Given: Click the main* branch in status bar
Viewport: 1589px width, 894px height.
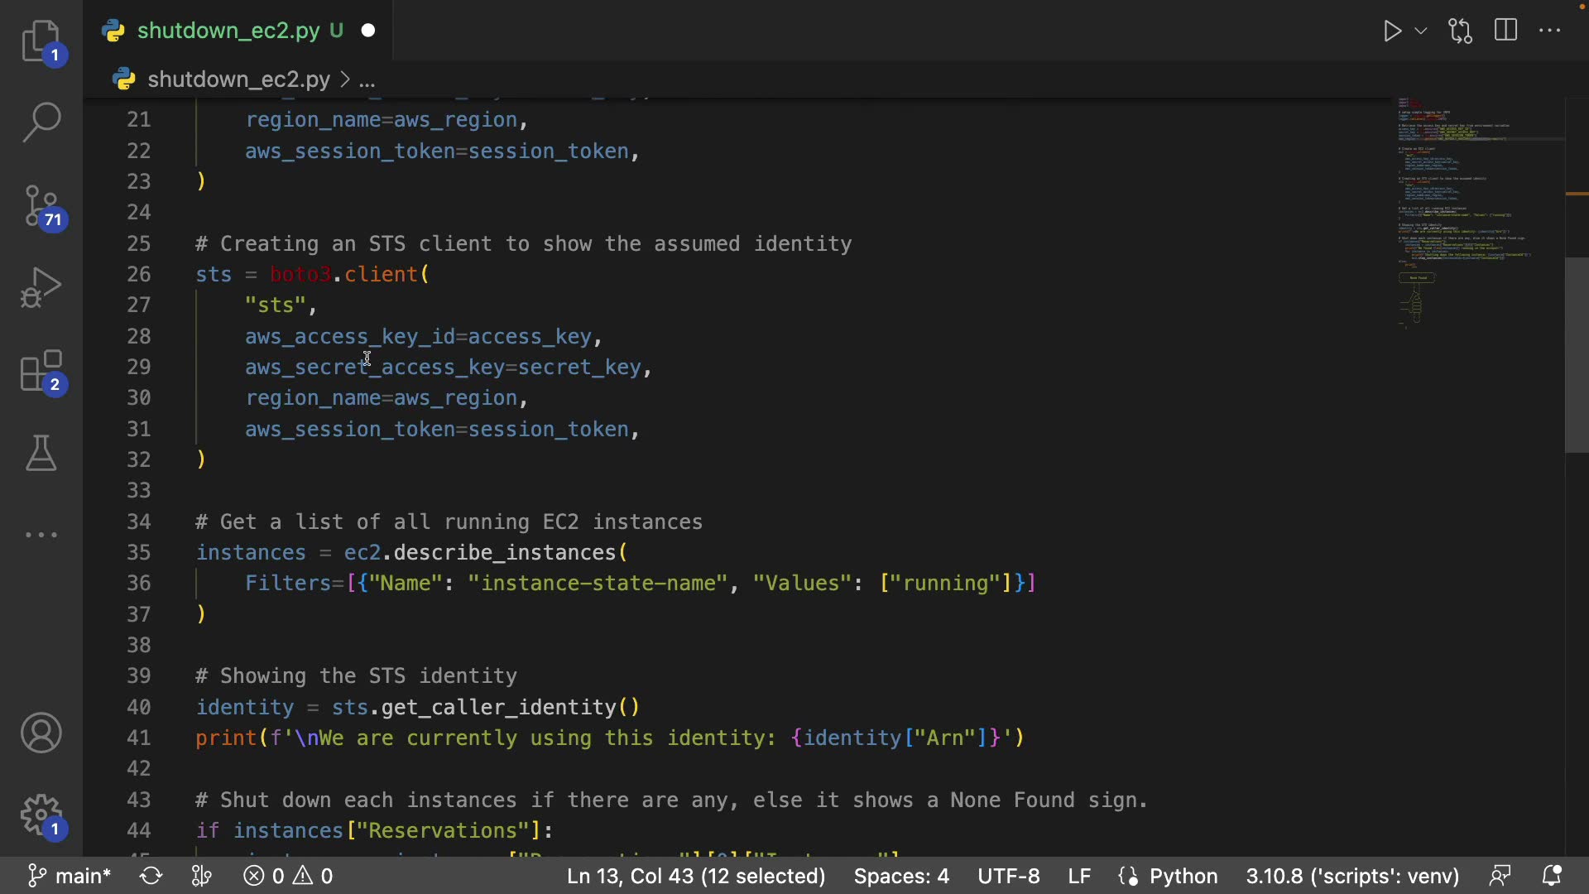Looking at the screenshot, I should [70, 876].
